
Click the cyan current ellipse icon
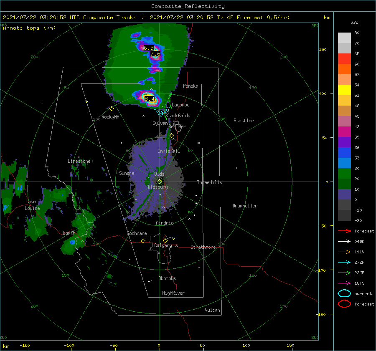coord(344,293)
